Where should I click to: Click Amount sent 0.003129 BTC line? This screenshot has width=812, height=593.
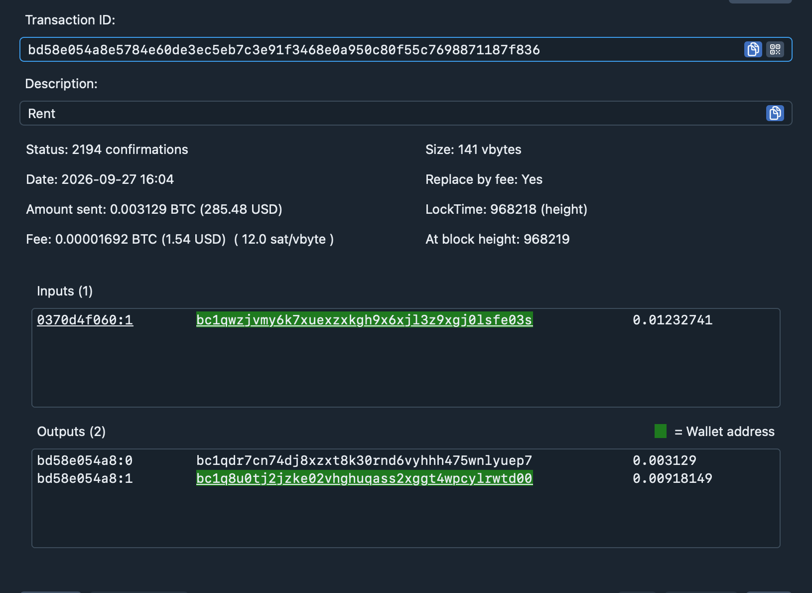coord(154,209)
